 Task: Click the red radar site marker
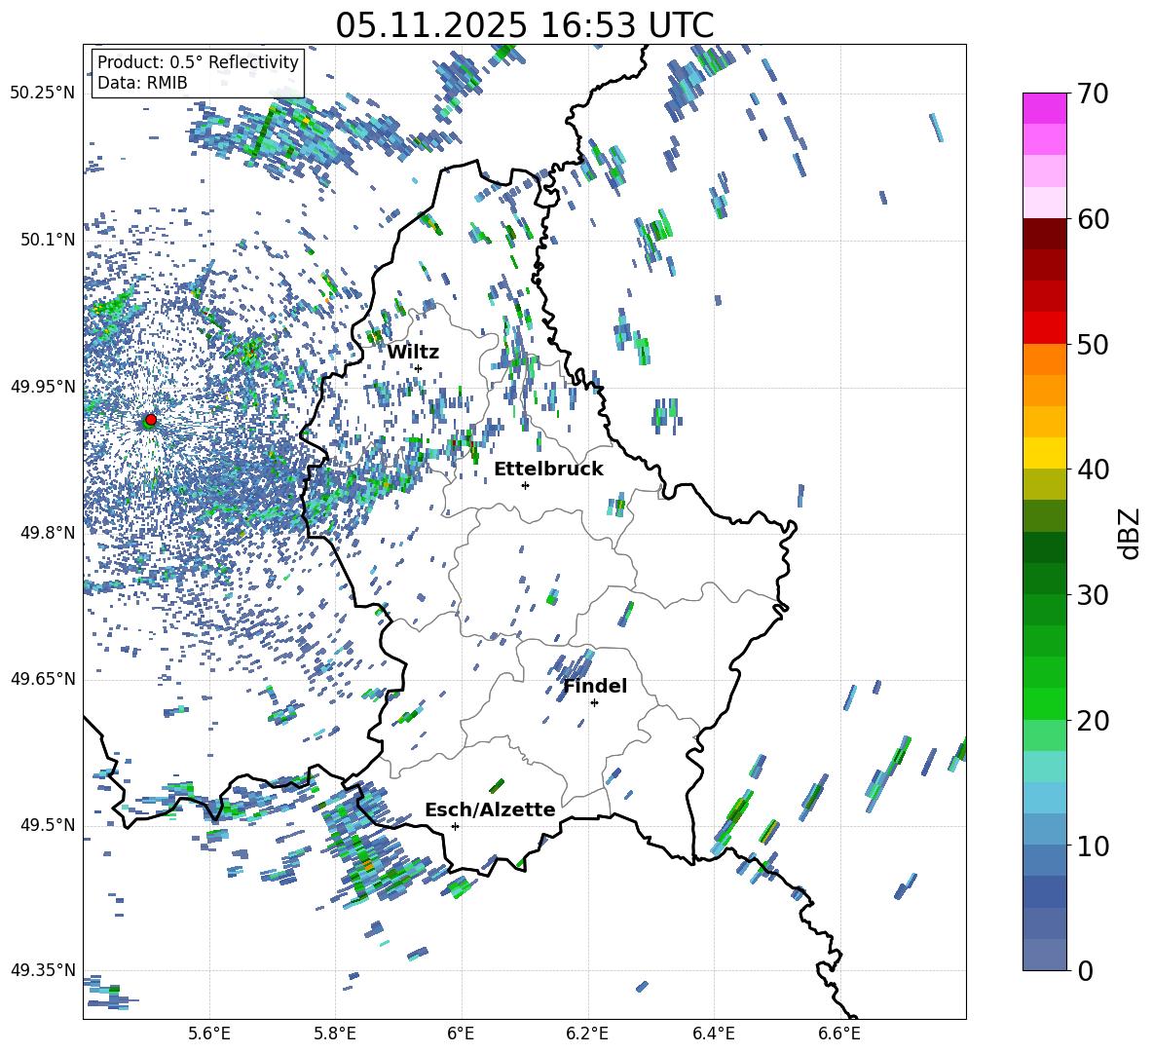(x=151, y=420)
